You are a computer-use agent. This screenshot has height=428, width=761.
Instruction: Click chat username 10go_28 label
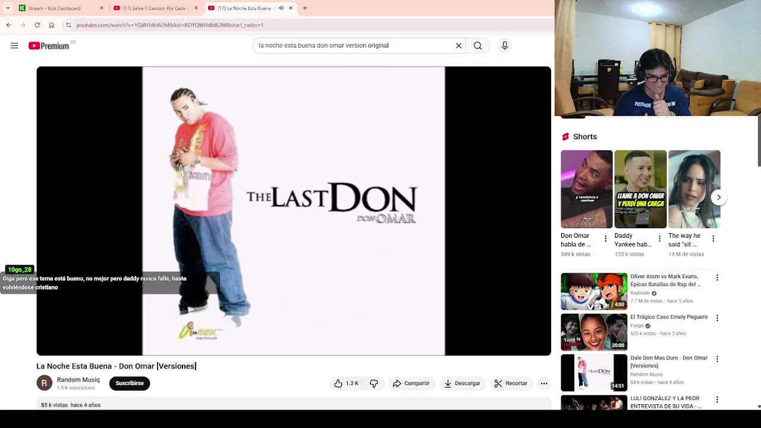click(20, 270)
